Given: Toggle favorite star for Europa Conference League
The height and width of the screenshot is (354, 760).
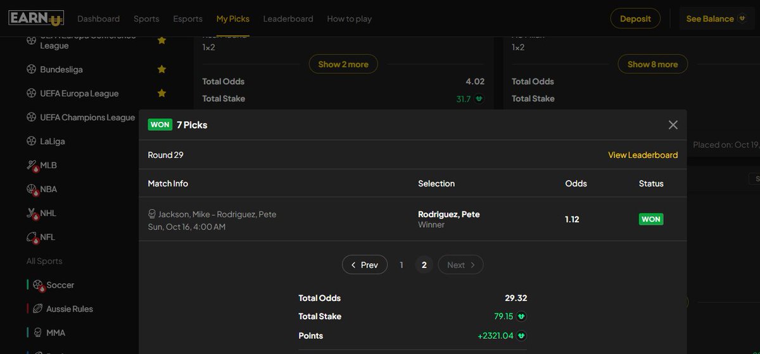Looking at the screenshot, I should pos(161,40).
